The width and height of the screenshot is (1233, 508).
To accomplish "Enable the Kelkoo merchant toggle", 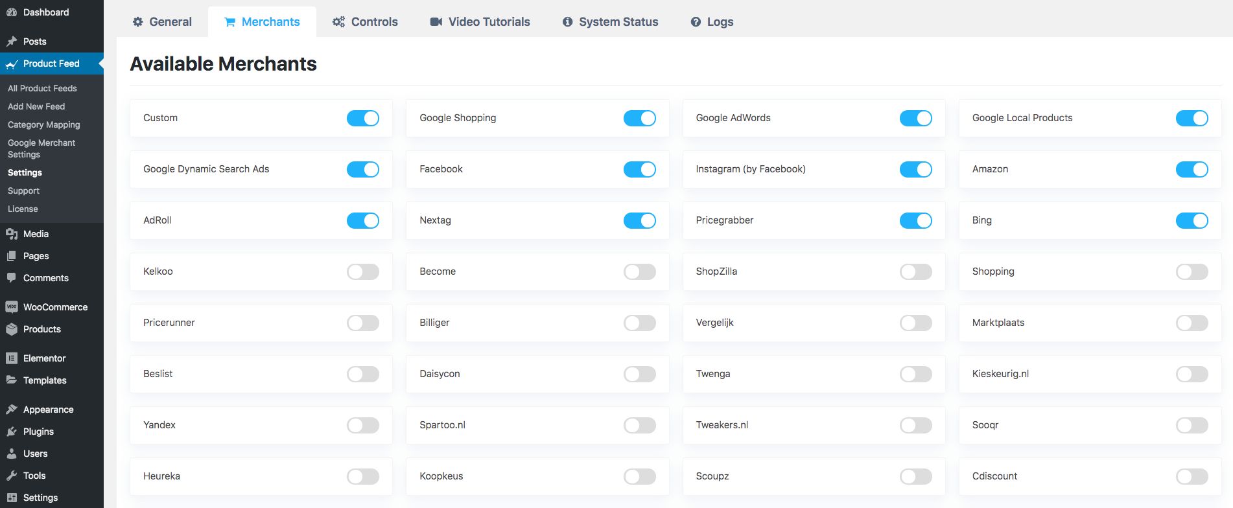I will click(x=363, y=271).
